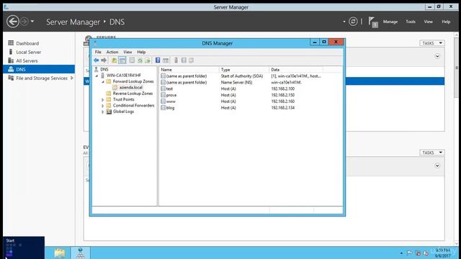Sort records by the Data column header
The width and height of the screenshot is (461, 259).
[x=296, y=70]
